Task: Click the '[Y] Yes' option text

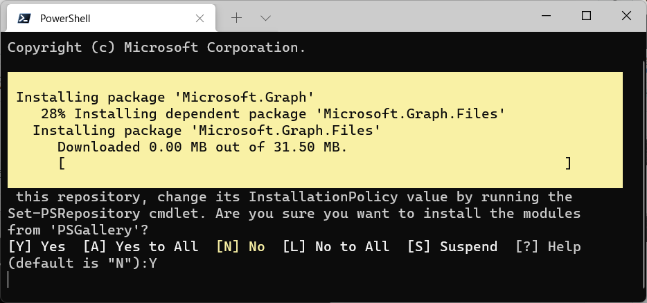Action: click(x=37, y=246)
